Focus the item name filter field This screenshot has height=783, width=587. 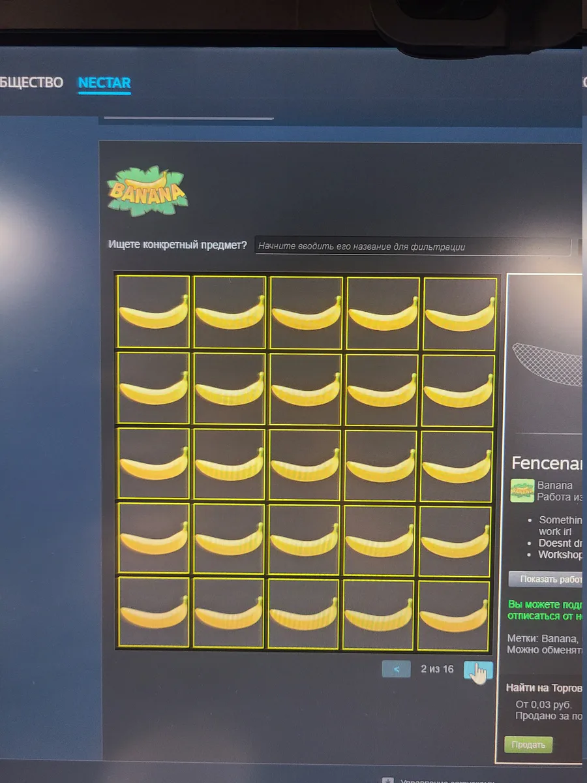pos(412,247)
